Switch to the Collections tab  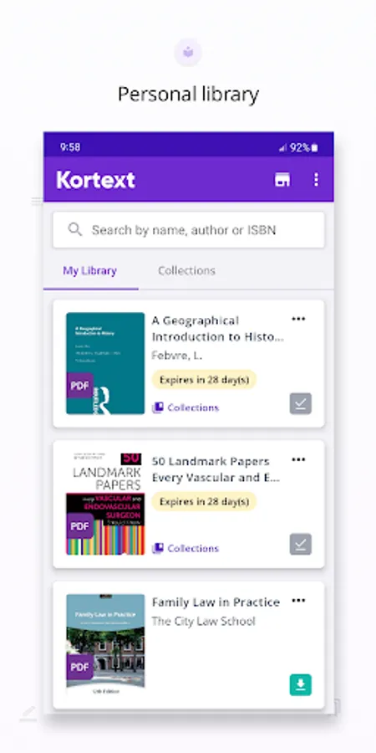[x=186, y=270]
